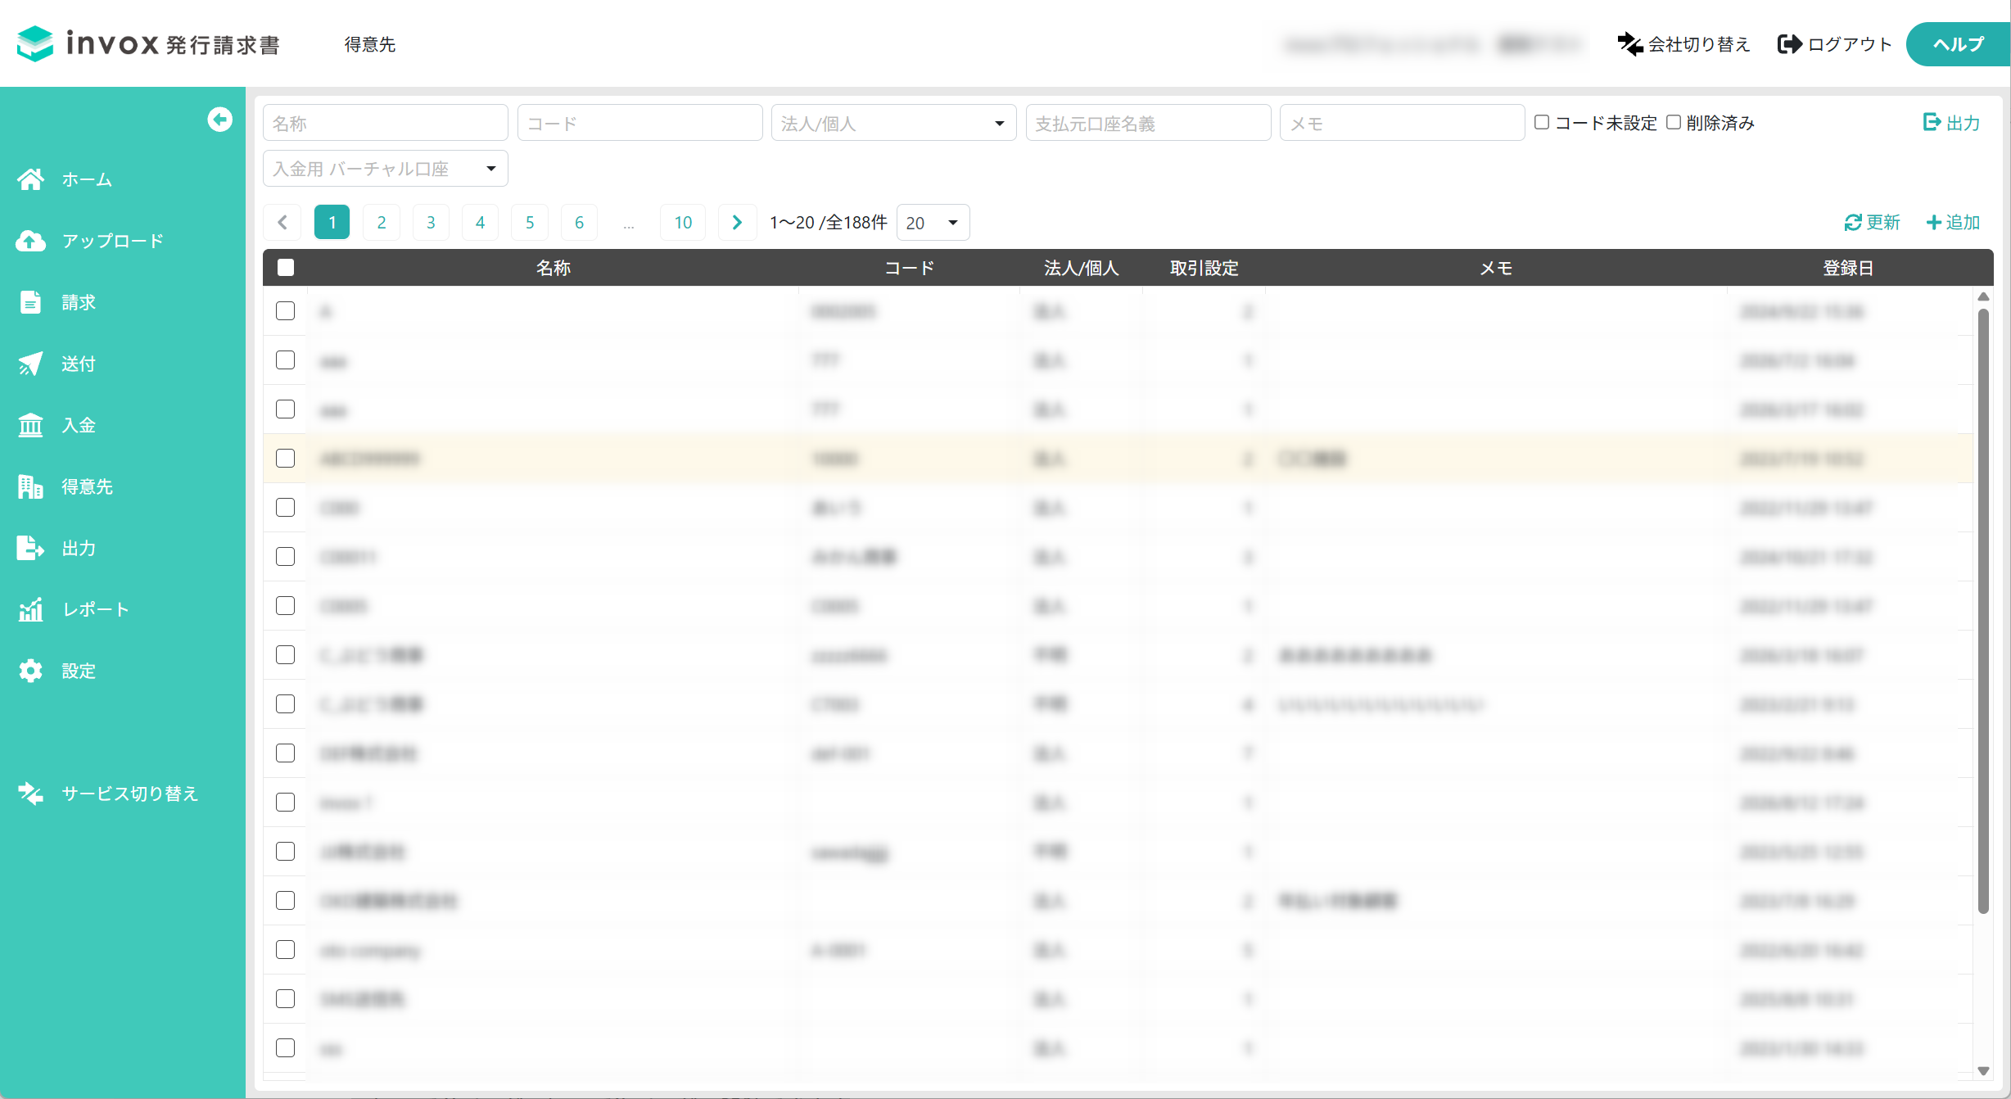Click the 出力 export icon in sidebar
The height and width of the screenshot is (1099, 2011).
[x=31, y=548]
